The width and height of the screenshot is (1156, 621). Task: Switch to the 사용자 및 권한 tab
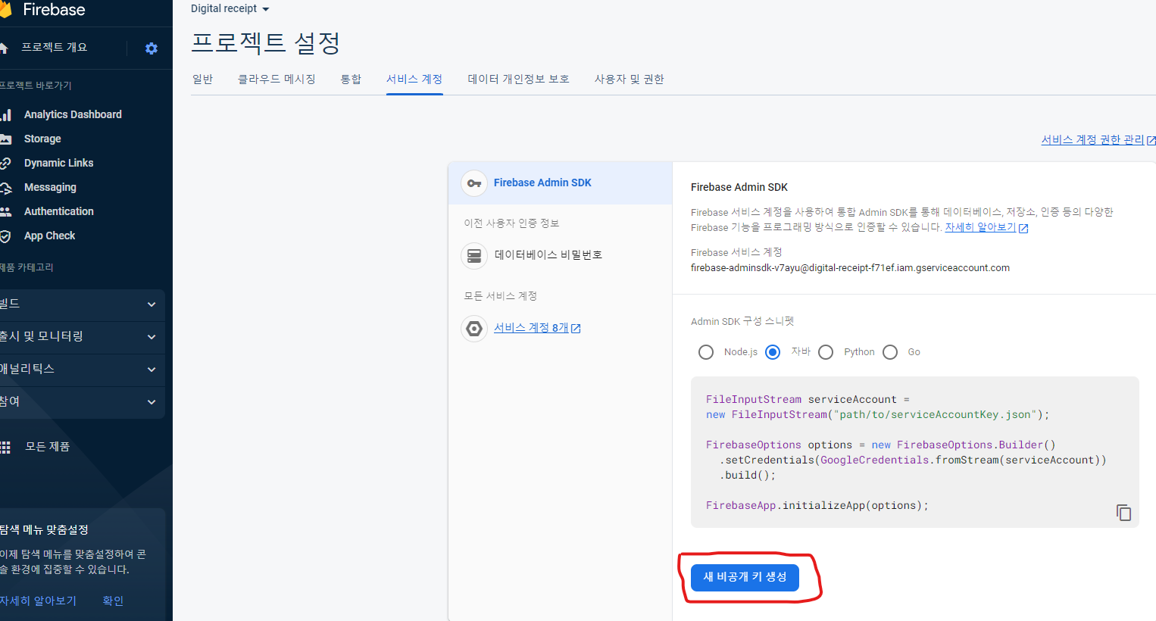[629, 80]
